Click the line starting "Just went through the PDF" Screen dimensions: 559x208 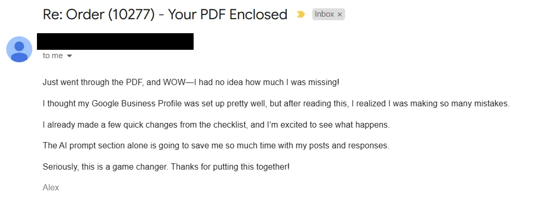click(191, 82)
